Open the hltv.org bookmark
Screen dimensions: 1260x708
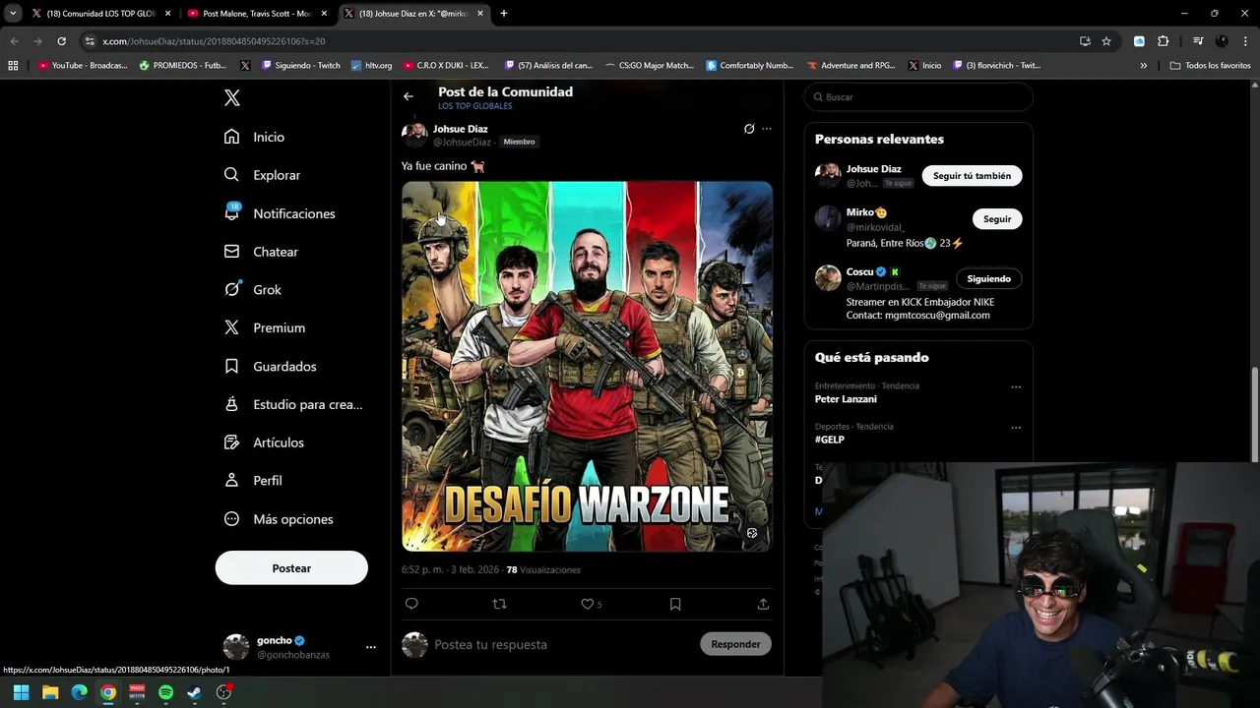[x=371, y=66]
